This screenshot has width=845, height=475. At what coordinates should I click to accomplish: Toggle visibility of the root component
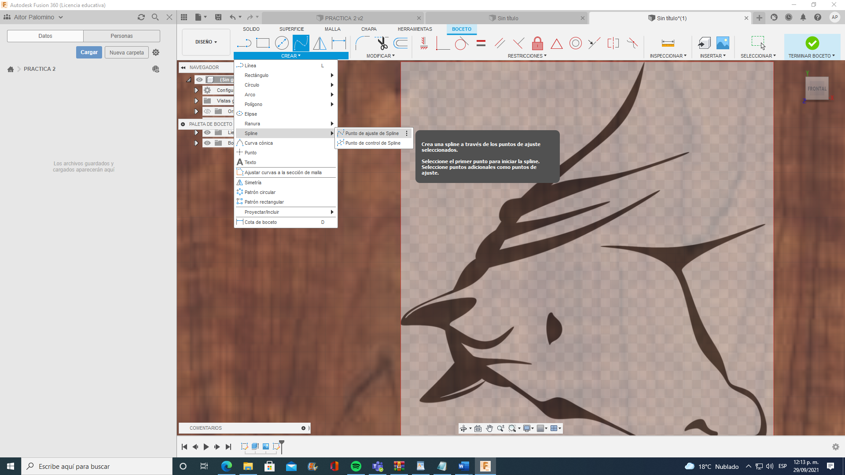[x=199, y=80]
